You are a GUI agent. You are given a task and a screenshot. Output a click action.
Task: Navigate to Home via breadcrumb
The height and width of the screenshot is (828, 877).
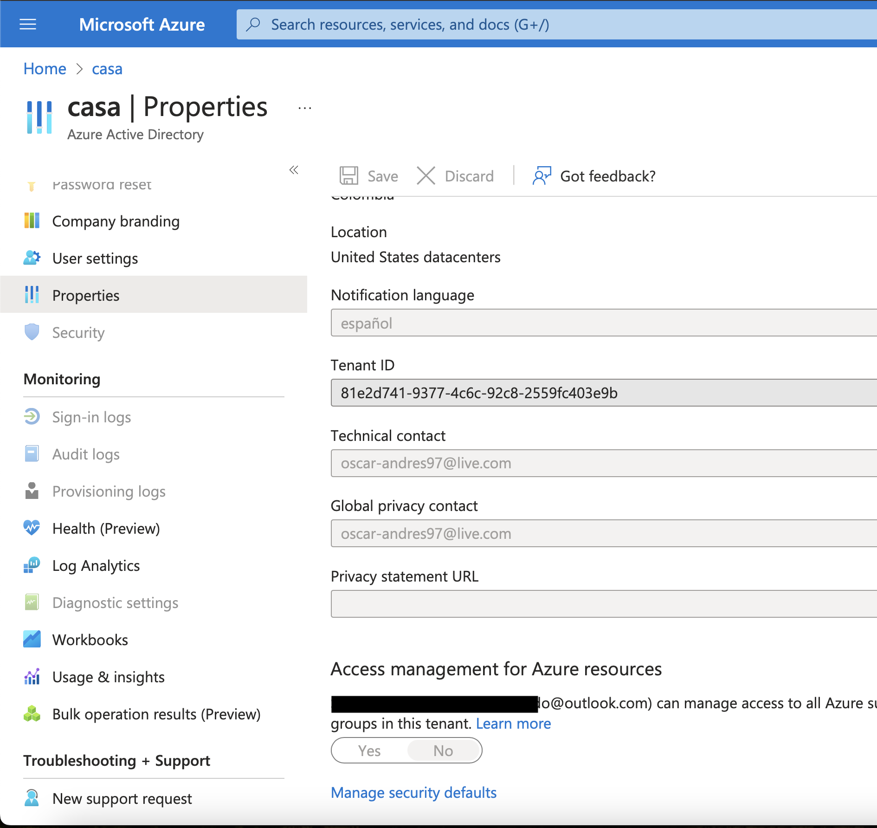(x=45, y=68)
